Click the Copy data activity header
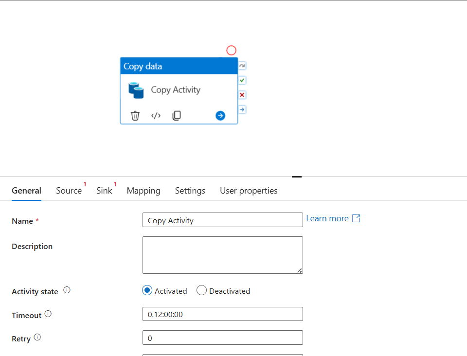Viewport: 467px width, 356px height. [x=179, y=66]
